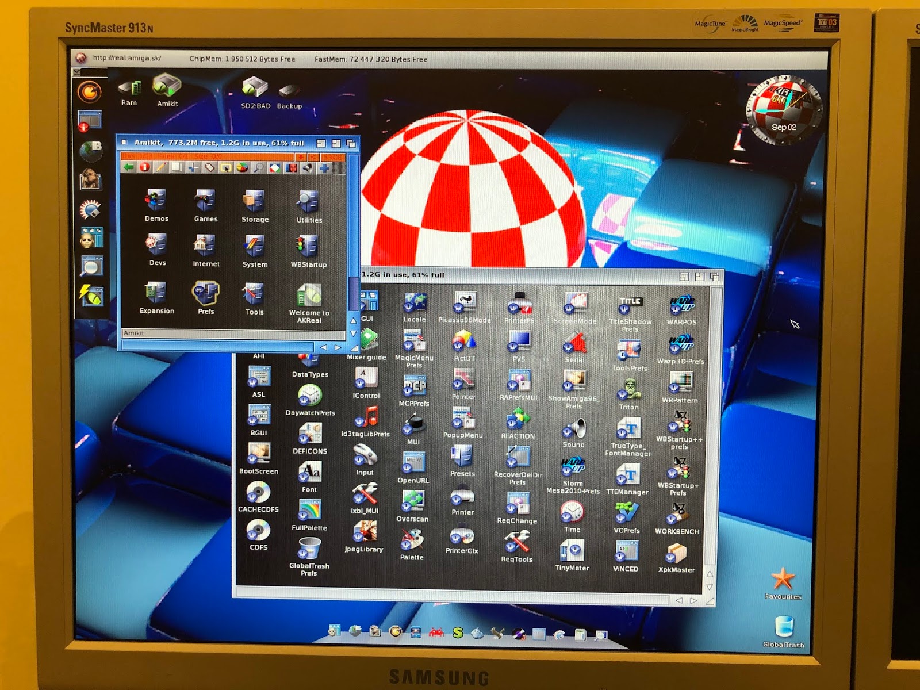Click the blue plus icon in Amikit toolbar
Screen dimensions: 920x690
click(324, 167)
